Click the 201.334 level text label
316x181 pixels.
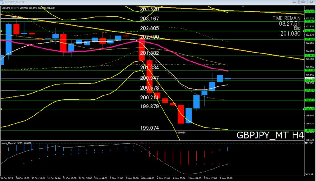tap(149, 68)
